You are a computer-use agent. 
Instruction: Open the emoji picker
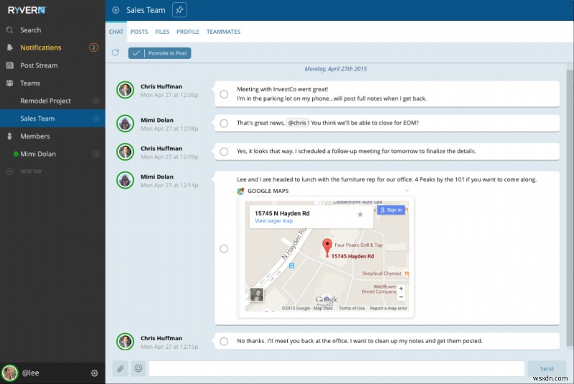[x=138, y=368]
